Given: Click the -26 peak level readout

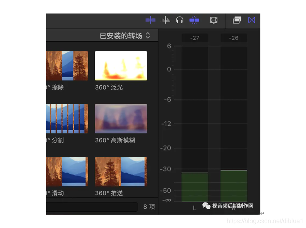Looking at the screenshot, I should click(234, 38).
